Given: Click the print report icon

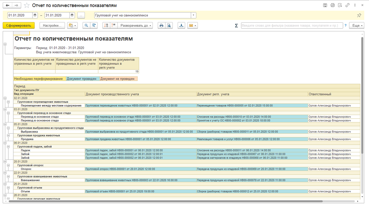Looking at the screenshot, I should pyautogui.click(x=161, y=26).
